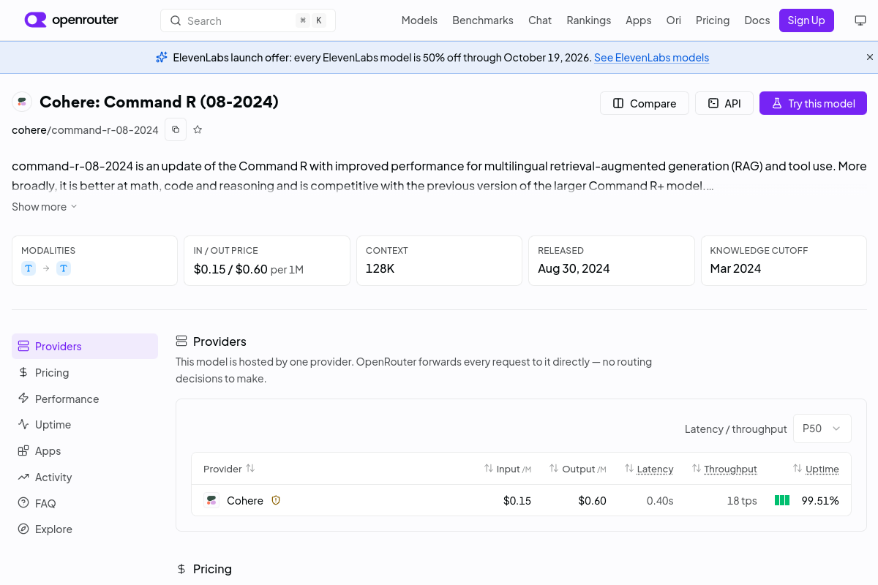Image resolution: width=878 pixels, height=585 pixels.
Task: Click the Compare button
Action: 645,103
